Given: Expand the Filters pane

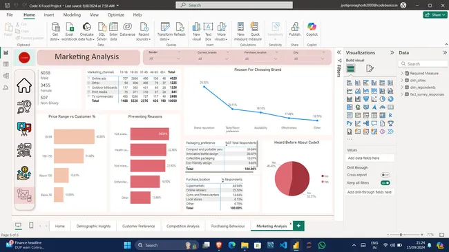Looking at the screenshot, I should pyautogui.click(x=338, y=52).
